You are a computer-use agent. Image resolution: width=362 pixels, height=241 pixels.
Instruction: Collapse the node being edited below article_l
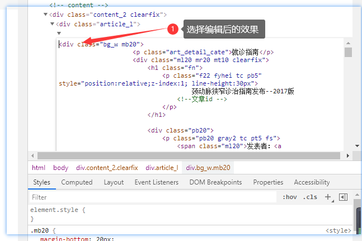(58, 34)
